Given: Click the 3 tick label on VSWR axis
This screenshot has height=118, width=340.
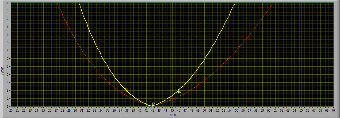Looking at the screenshot, I should tap(8, 91).
